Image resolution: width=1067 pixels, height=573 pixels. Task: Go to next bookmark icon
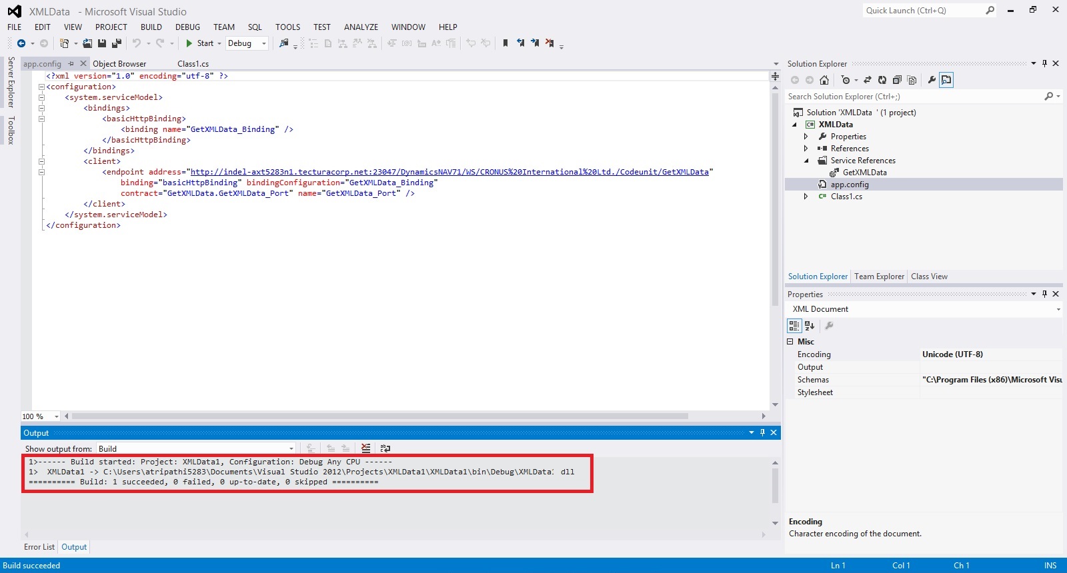click(535, 43)
